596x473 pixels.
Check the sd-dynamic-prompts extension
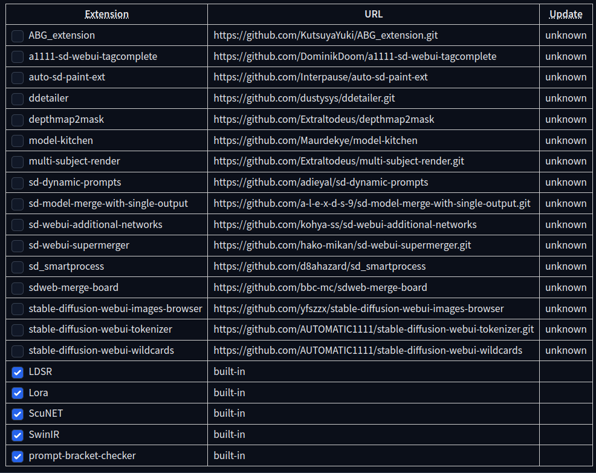click(x=17, y=183)
